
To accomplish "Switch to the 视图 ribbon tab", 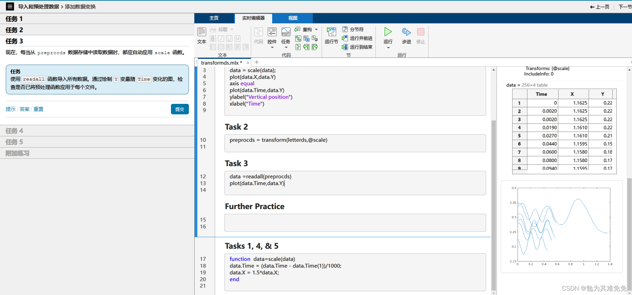I will pos(293,18).
